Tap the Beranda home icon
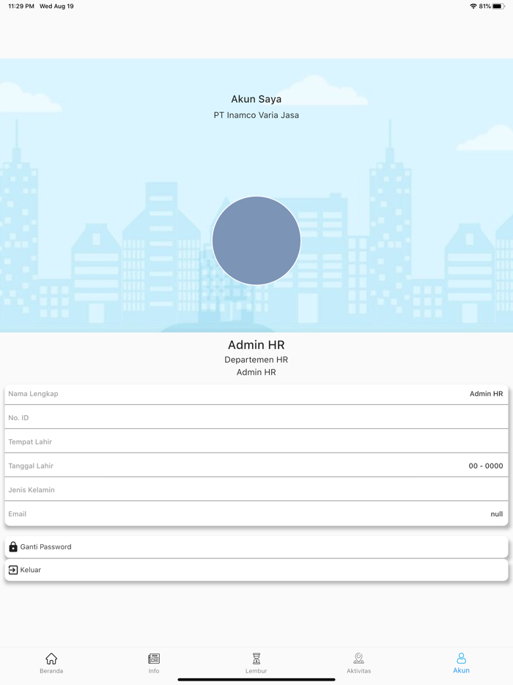 point(51,659)
